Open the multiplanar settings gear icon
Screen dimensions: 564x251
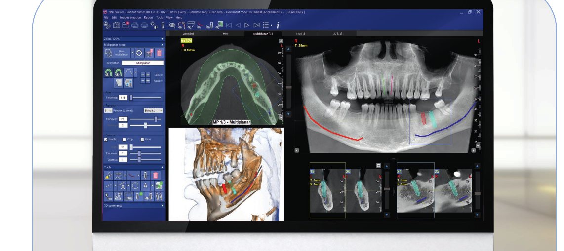[139, 53]
